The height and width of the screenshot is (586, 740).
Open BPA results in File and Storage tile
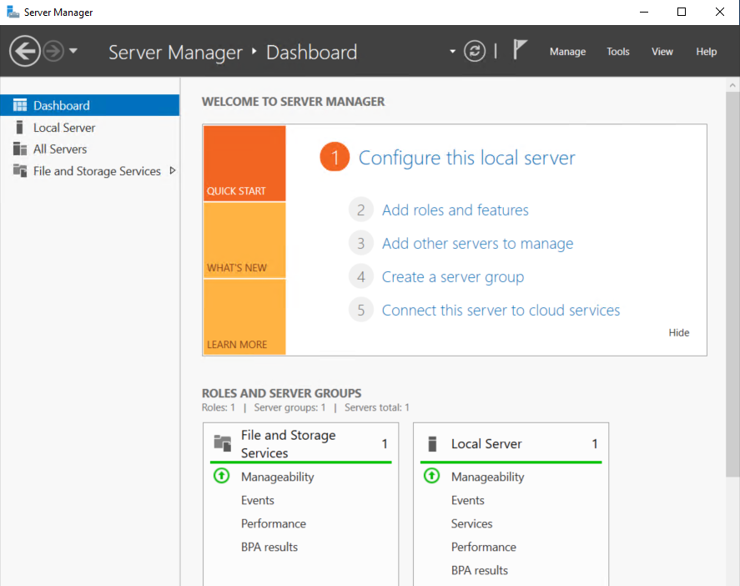click(269, 547)
